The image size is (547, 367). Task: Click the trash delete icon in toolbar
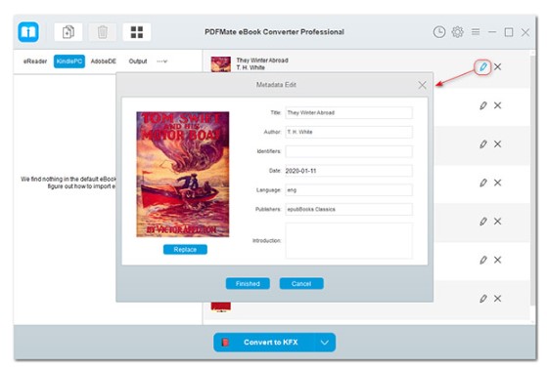[x=103, y=32]
